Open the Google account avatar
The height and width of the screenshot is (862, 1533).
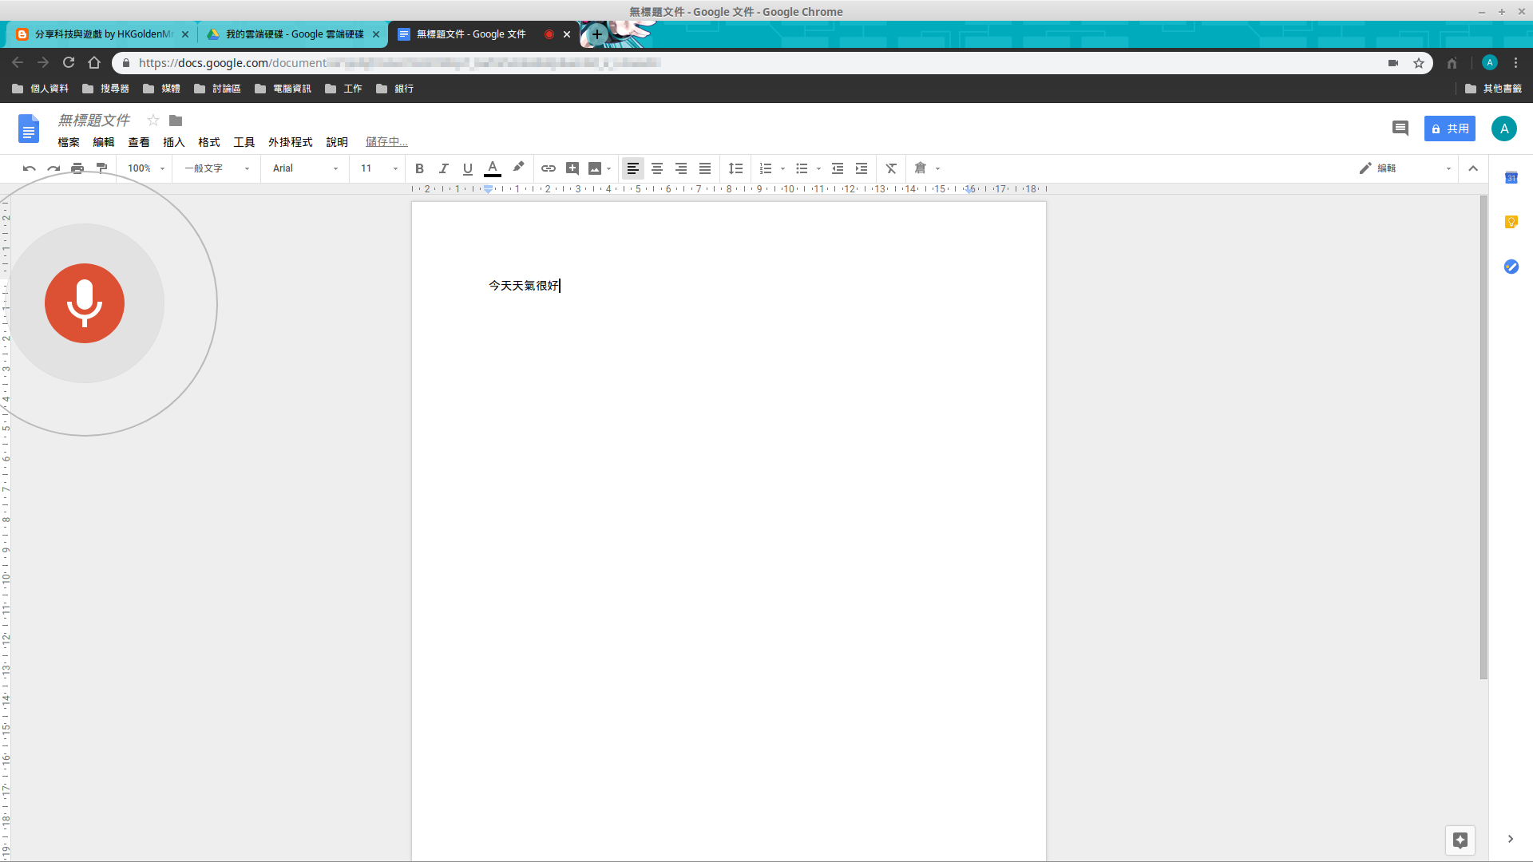point(1504,129)
